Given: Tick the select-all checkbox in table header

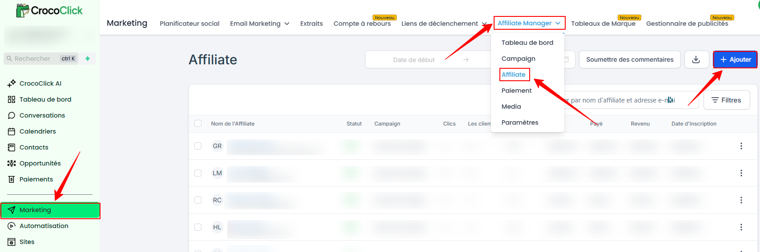Looking at the screenshot, I should click(198, 123).
